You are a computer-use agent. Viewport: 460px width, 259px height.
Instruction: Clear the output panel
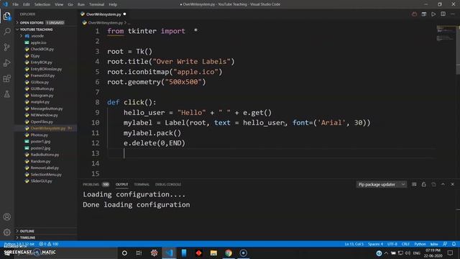[x=414, y=184]
